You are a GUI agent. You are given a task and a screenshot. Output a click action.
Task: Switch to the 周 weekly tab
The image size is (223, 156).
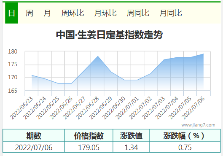30,13
